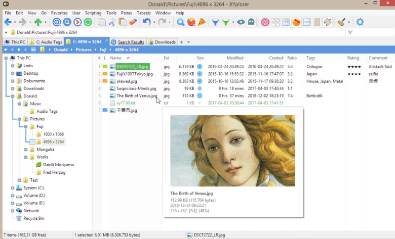Toggle the rotated tan panel icon

point(327,22)
